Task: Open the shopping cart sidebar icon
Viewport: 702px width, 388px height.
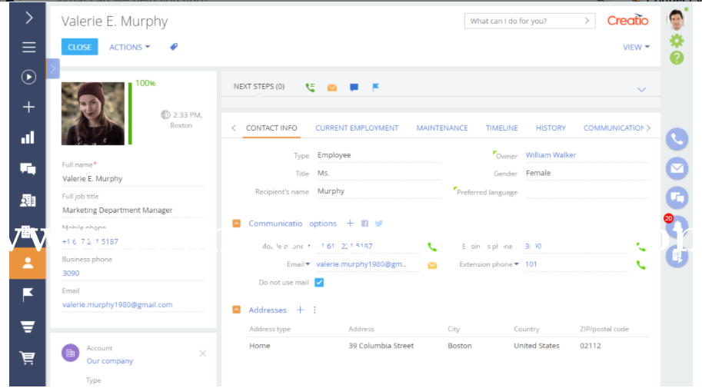Action: [x=28, y=357]
